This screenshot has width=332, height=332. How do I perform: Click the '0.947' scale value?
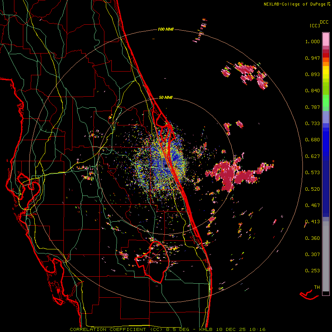[312, 58]
